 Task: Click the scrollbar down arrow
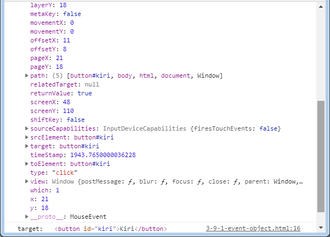pyautogui.click(x=321, y=228)
